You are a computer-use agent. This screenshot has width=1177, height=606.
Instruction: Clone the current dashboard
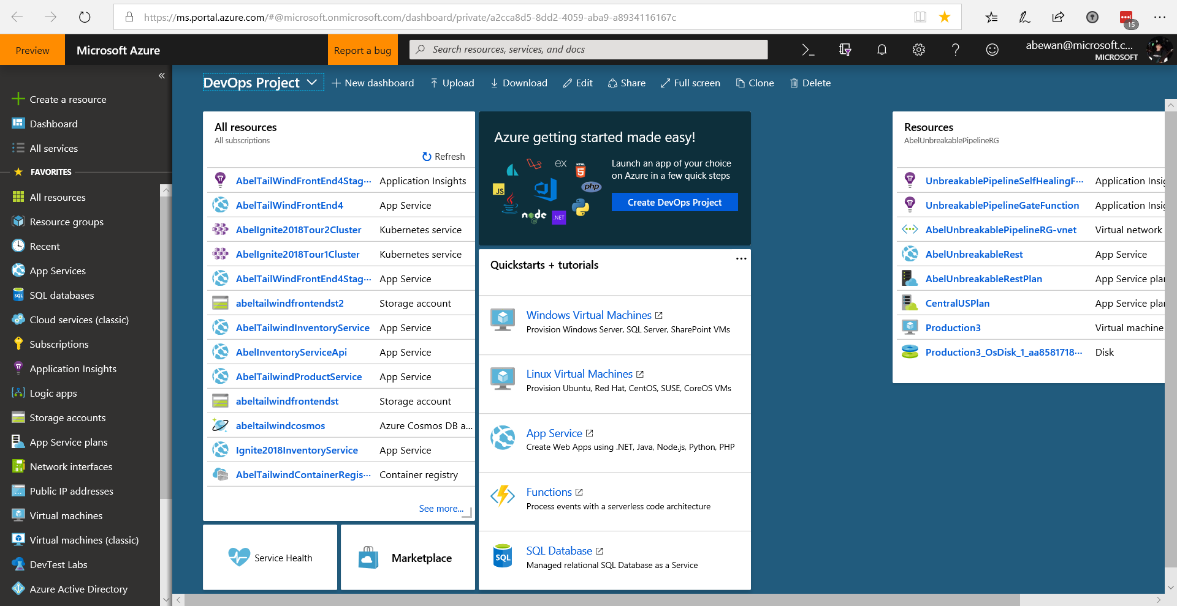click(755, 83)
